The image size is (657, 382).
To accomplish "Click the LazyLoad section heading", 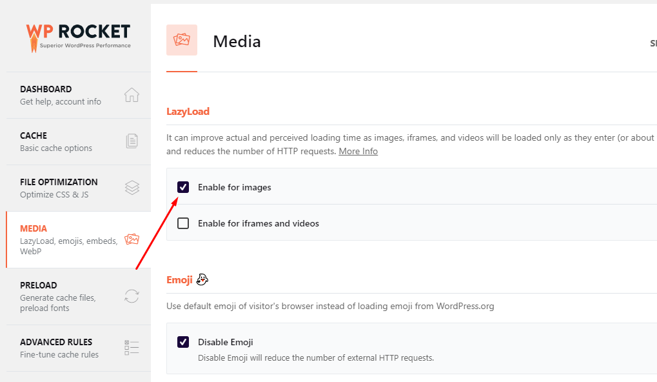I will pos(188,111).
